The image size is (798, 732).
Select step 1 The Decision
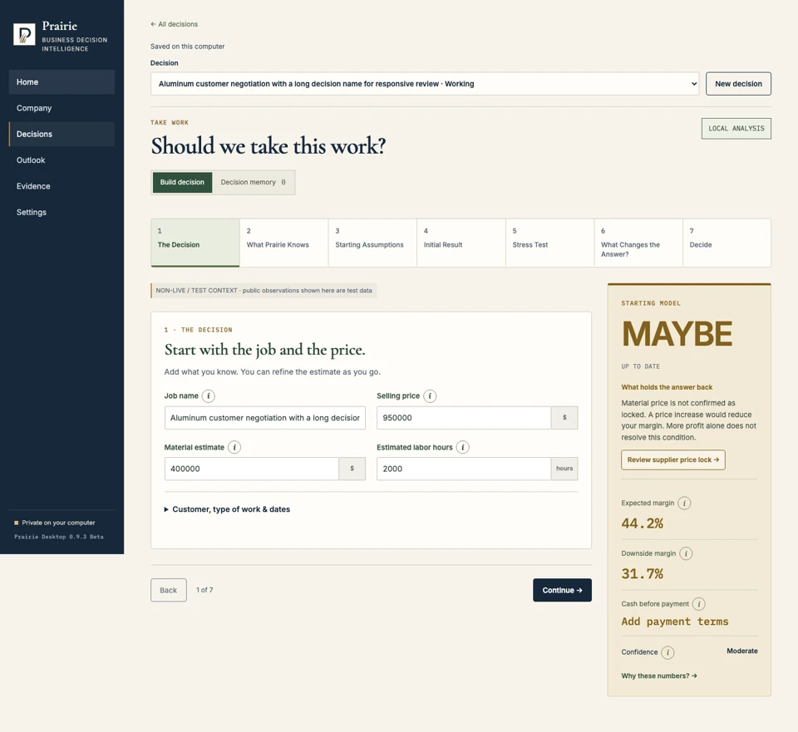click(x=195, y=243)
